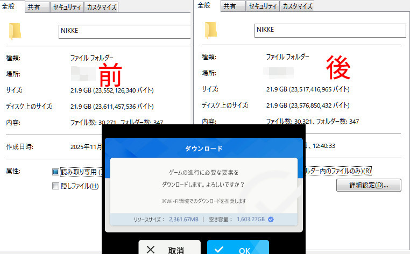Open the セキュリティ tab in the left dialog
Screen dimensions: 410x254
pos(66,7)
